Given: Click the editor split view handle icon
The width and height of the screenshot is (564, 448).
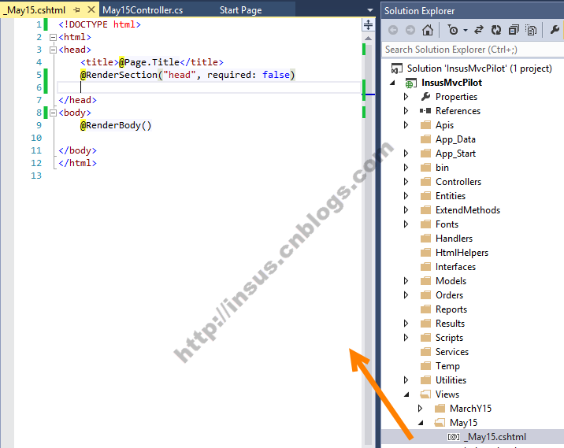Looking at the screenshot, I should (x=369, y=25).
